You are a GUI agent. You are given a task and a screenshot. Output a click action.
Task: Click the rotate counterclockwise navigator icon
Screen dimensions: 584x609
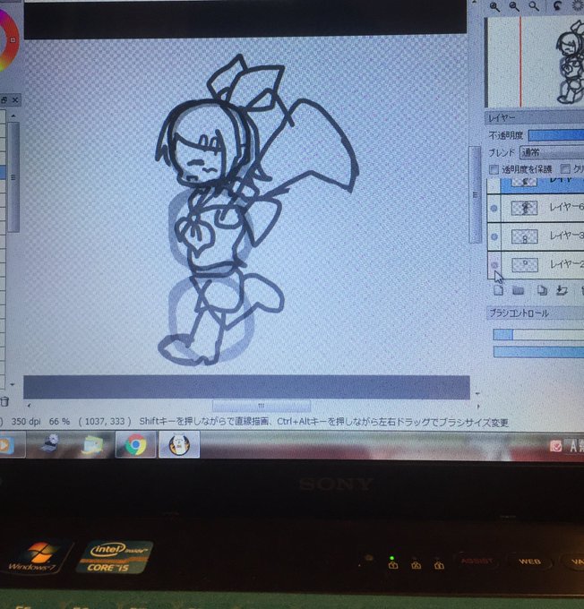click(557, 6)
